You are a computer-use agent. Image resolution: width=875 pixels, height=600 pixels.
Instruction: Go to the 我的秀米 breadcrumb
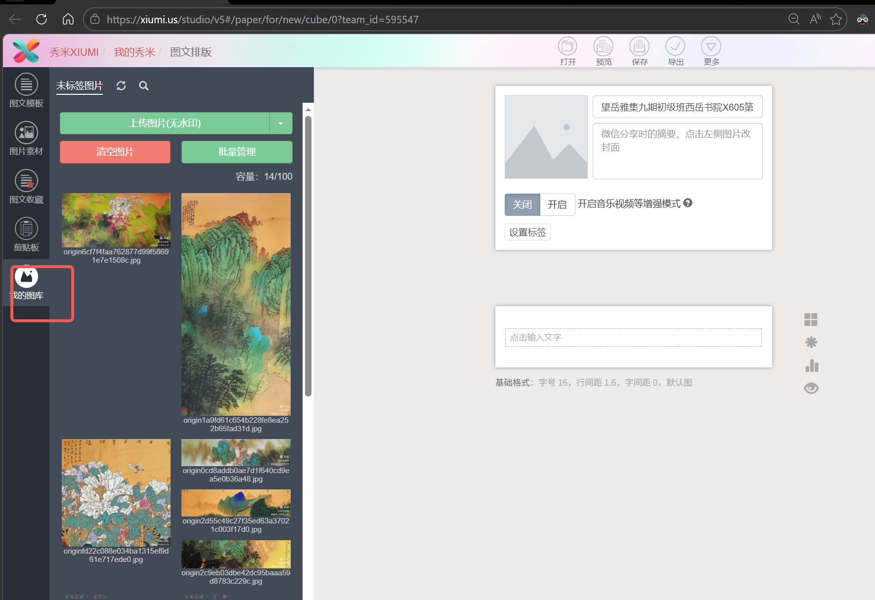[x=134, y=52]
